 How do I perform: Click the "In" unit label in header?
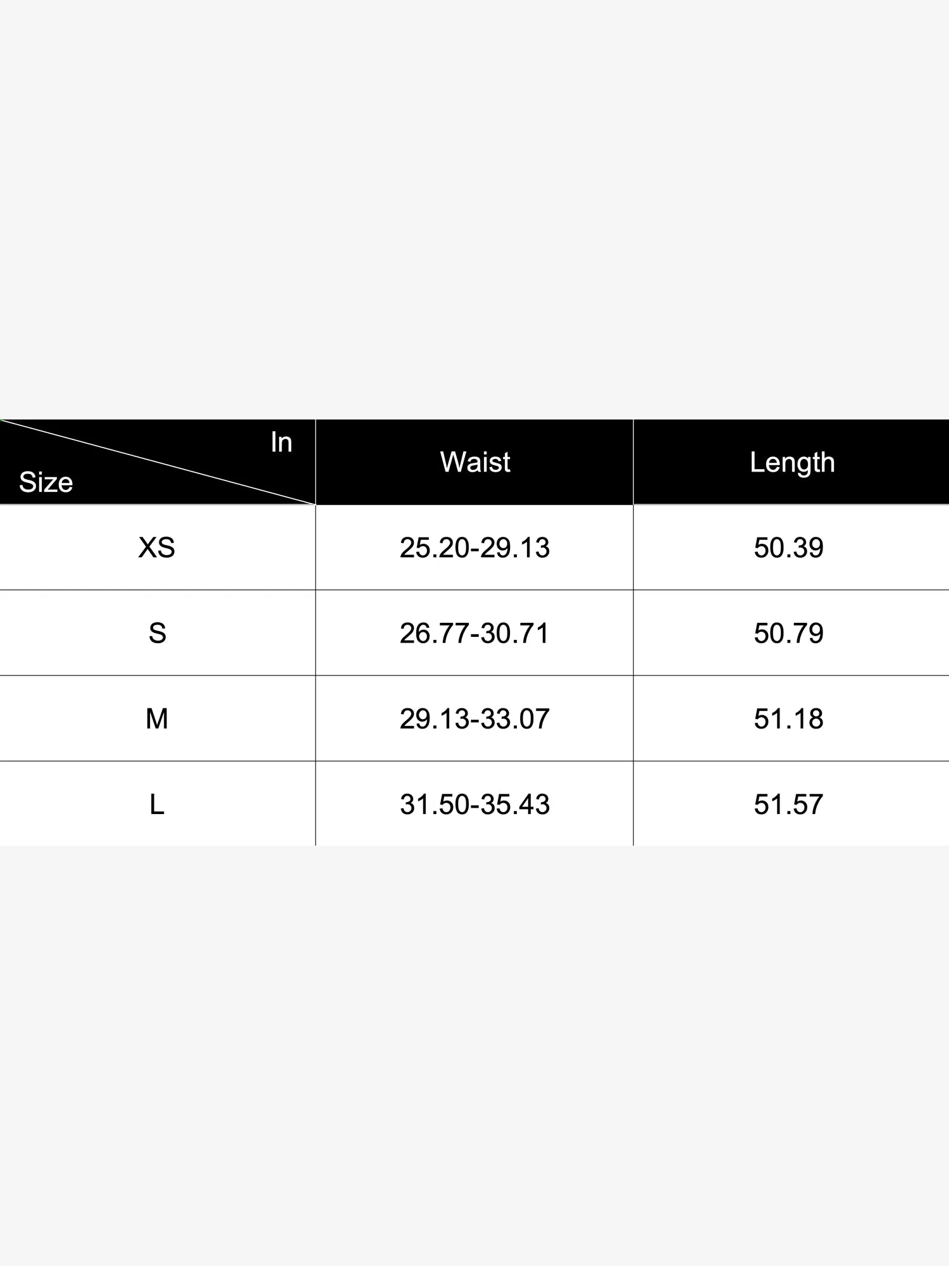pyautogui.click(x=281, y=442)
